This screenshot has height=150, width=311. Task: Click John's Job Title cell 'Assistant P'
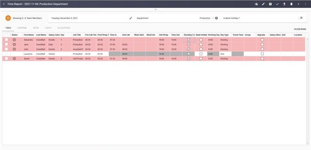coord(78,49)
